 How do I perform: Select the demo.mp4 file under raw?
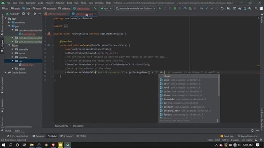pos(26,65)
